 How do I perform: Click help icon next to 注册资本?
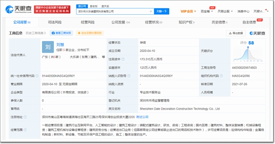click(123, 59)
